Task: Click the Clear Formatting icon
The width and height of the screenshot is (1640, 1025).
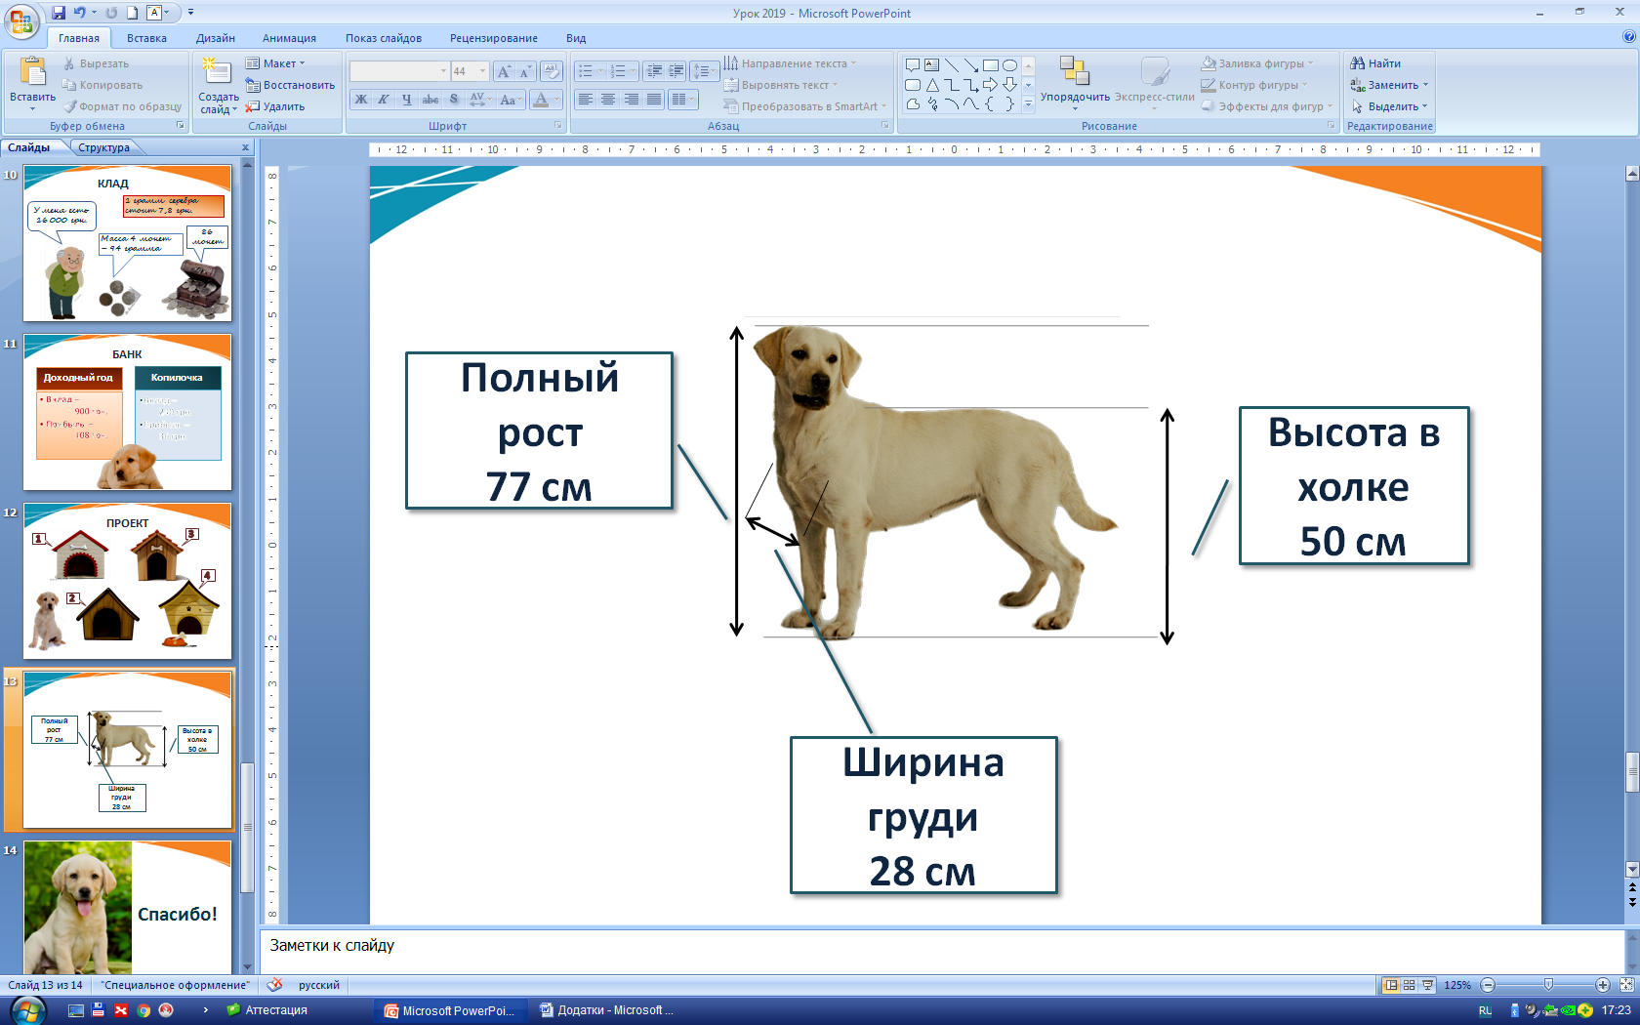Action: [x=551, y=71]
